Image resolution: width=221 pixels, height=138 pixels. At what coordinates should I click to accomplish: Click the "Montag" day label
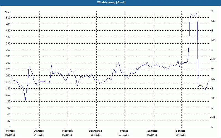[10, 131]
